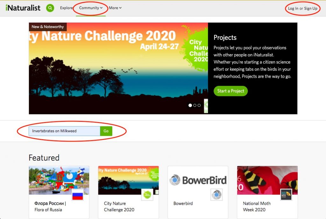Click 'City Nature Challenge 2020' card title
Viewport: 326px width, 219px height.
point(119,207)
